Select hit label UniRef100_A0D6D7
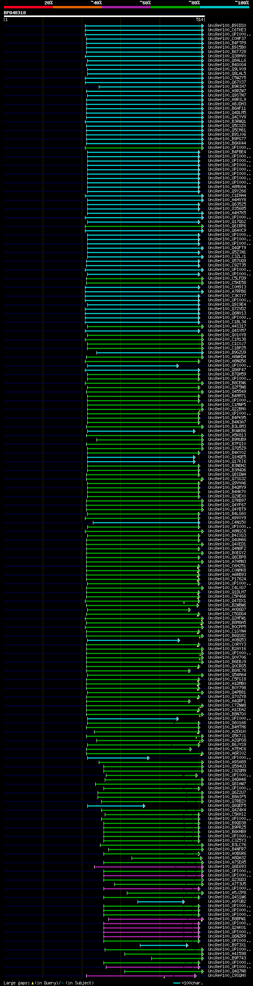 click(x=227, y=610)
